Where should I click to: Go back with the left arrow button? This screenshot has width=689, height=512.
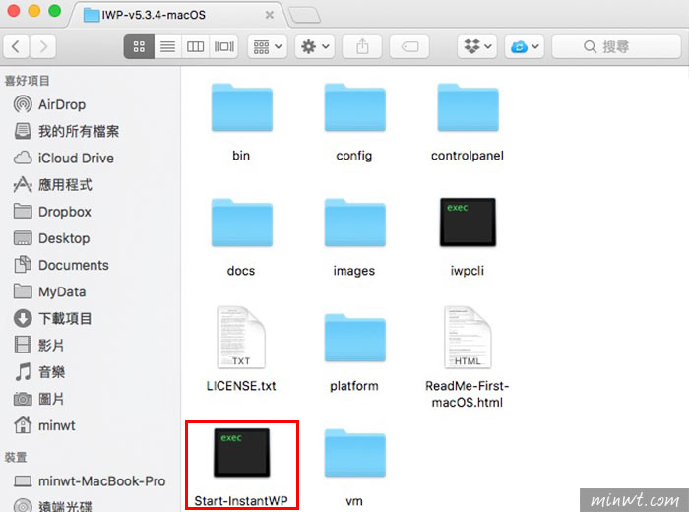pyautogui.click(x=17, y=46)
